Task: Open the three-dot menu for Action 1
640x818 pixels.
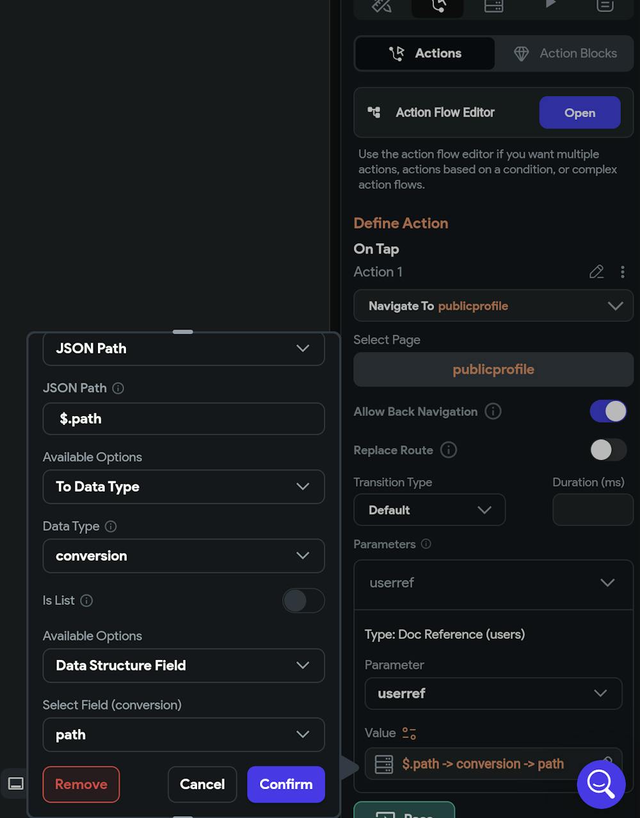Action: coord(622,272)
